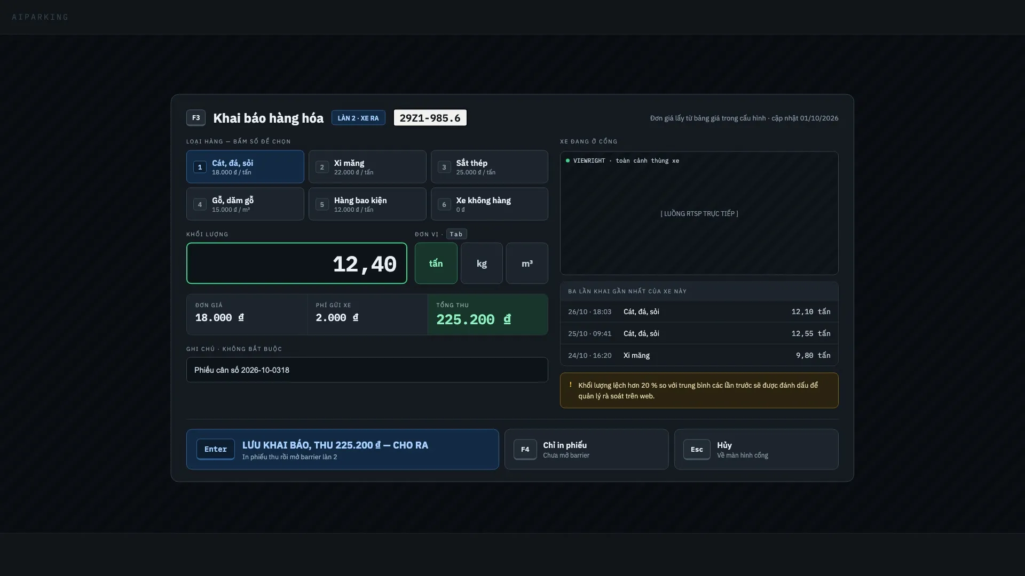The width and height of the screenshot is (1025, 576).
Task: Click the LÀN 2 · XE RA badge
Action: pos(358,118)
